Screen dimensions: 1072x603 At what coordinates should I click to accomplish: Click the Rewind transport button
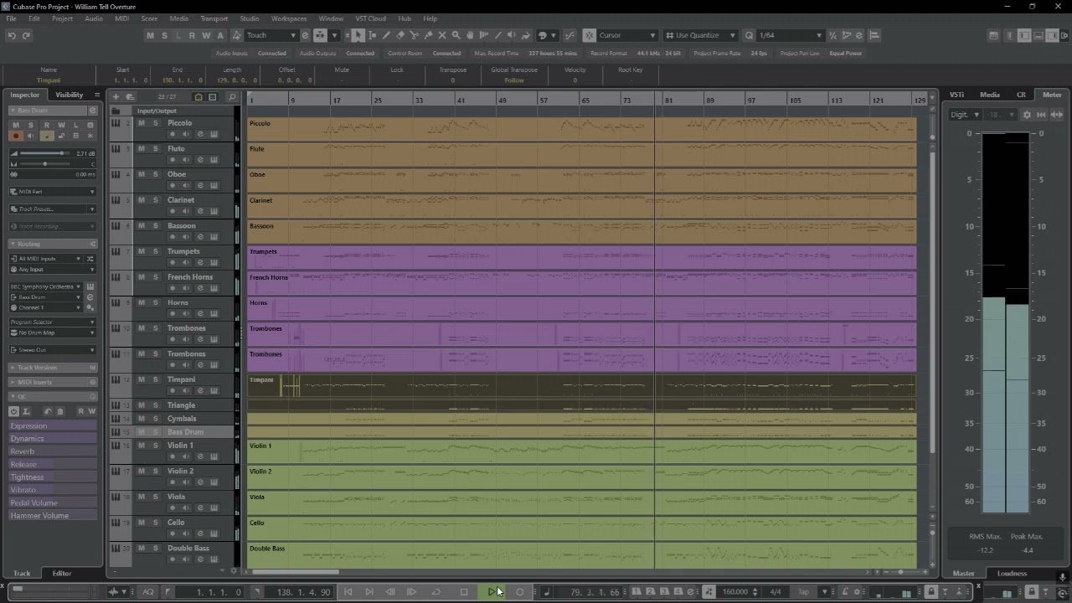coord(389,592)
